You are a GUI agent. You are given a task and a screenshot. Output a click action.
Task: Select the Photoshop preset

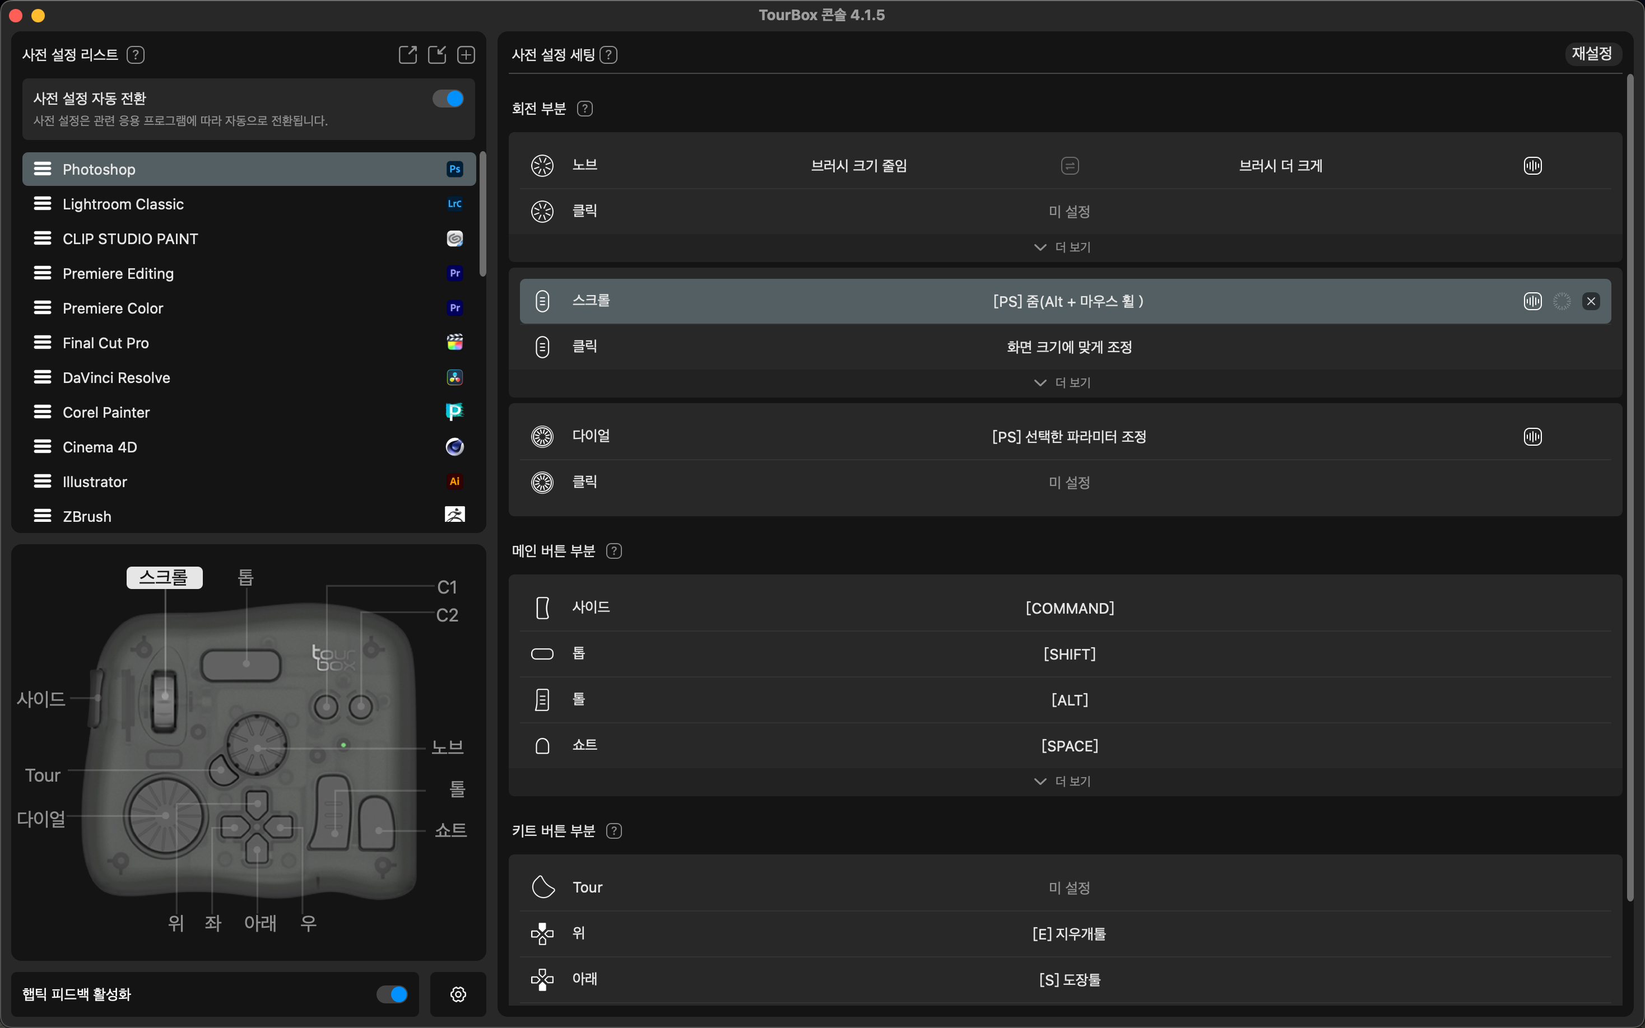(249, 169)
